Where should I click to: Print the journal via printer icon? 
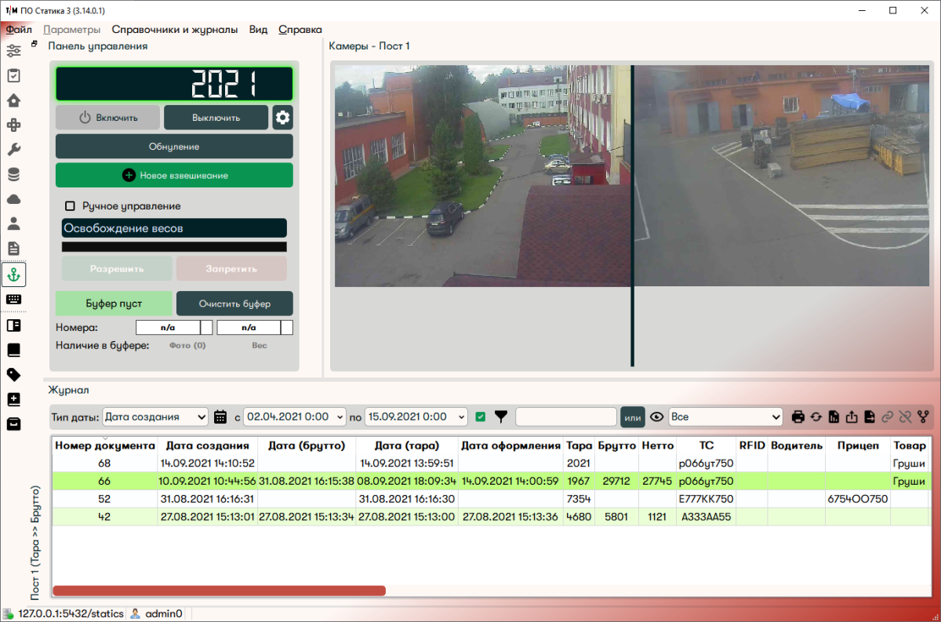(x=798, y=417)
